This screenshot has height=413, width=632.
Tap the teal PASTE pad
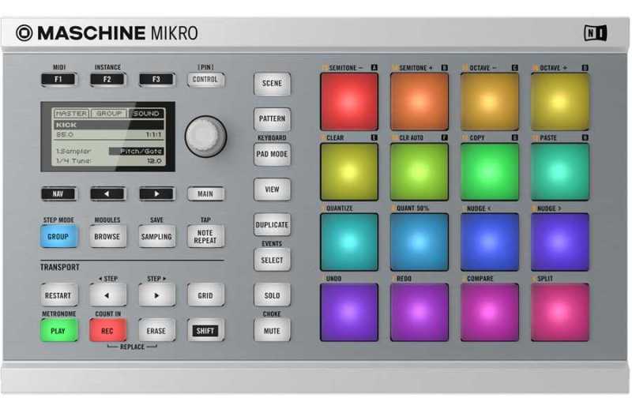point(560,171)
